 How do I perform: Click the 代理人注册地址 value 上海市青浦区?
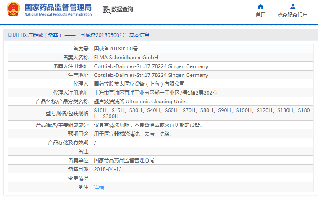155,93
